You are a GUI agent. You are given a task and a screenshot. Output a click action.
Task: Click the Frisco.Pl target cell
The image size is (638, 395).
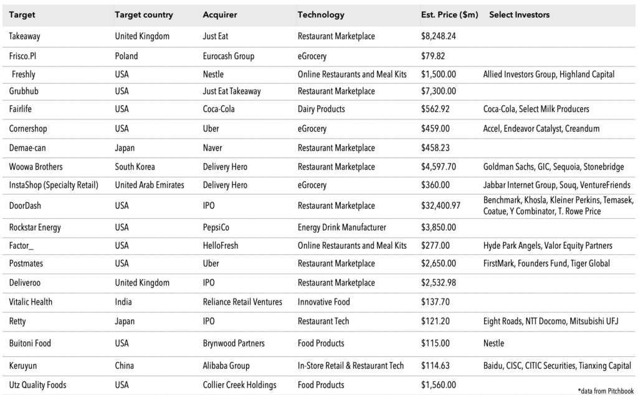[x=22, y=56]
